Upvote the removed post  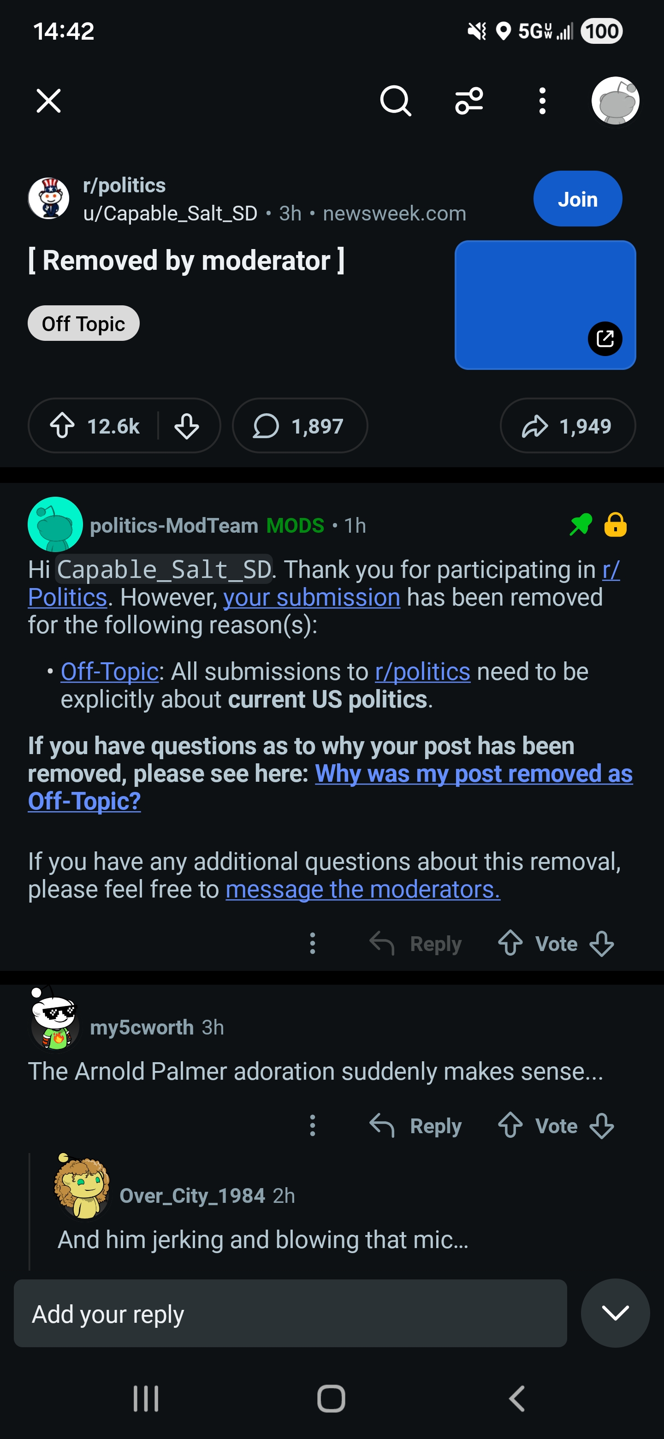point(63,426)
